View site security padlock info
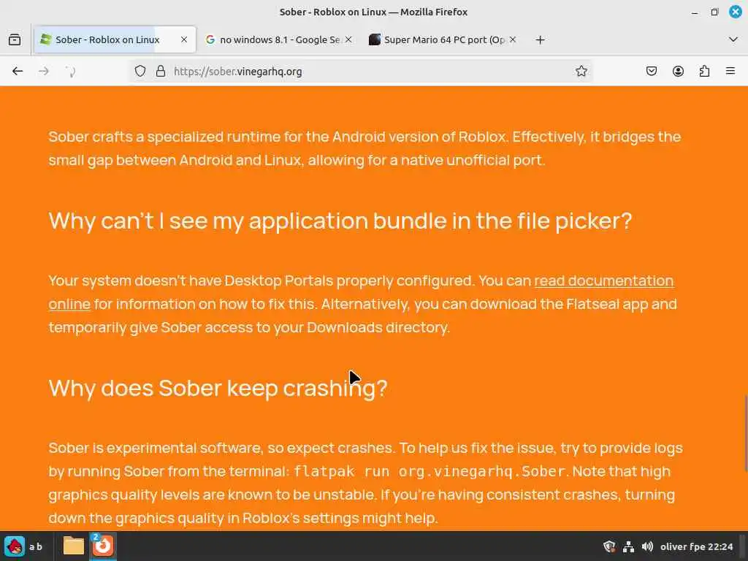 pyautogui.click(x=161, y=71)
